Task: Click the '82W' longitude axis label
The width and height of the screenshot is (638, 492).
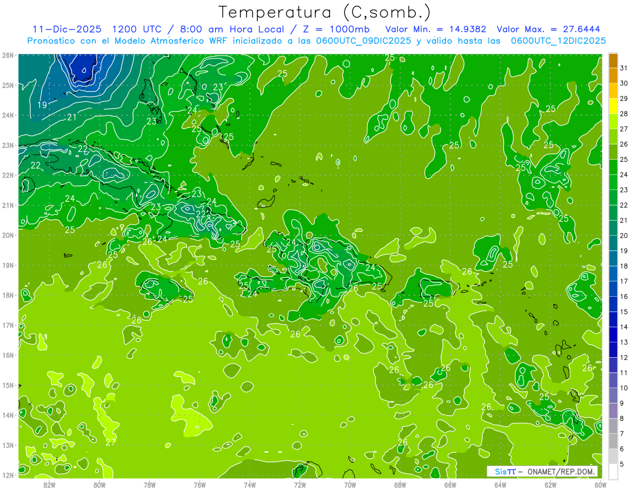Action: click(x=49, y=485)
